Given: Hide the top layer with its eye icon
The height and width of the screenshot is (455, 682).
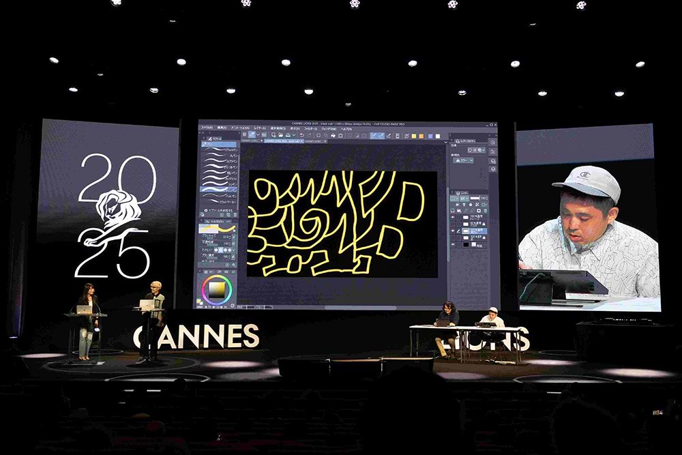Looking at the screenshot, I should (x=452, y=217).
